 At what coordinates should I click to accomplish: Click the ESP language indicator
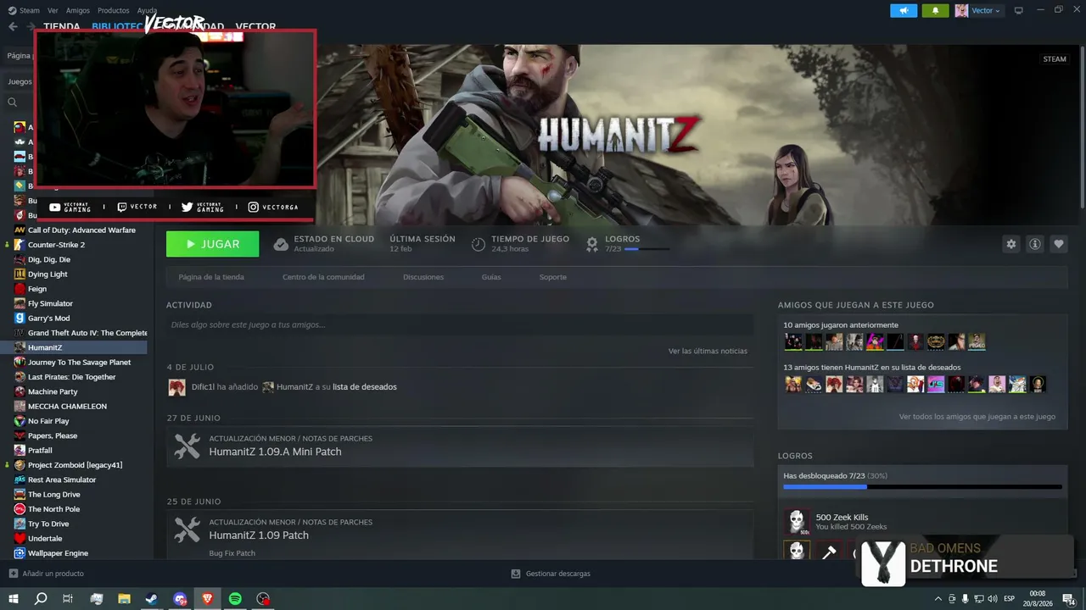1010,599
